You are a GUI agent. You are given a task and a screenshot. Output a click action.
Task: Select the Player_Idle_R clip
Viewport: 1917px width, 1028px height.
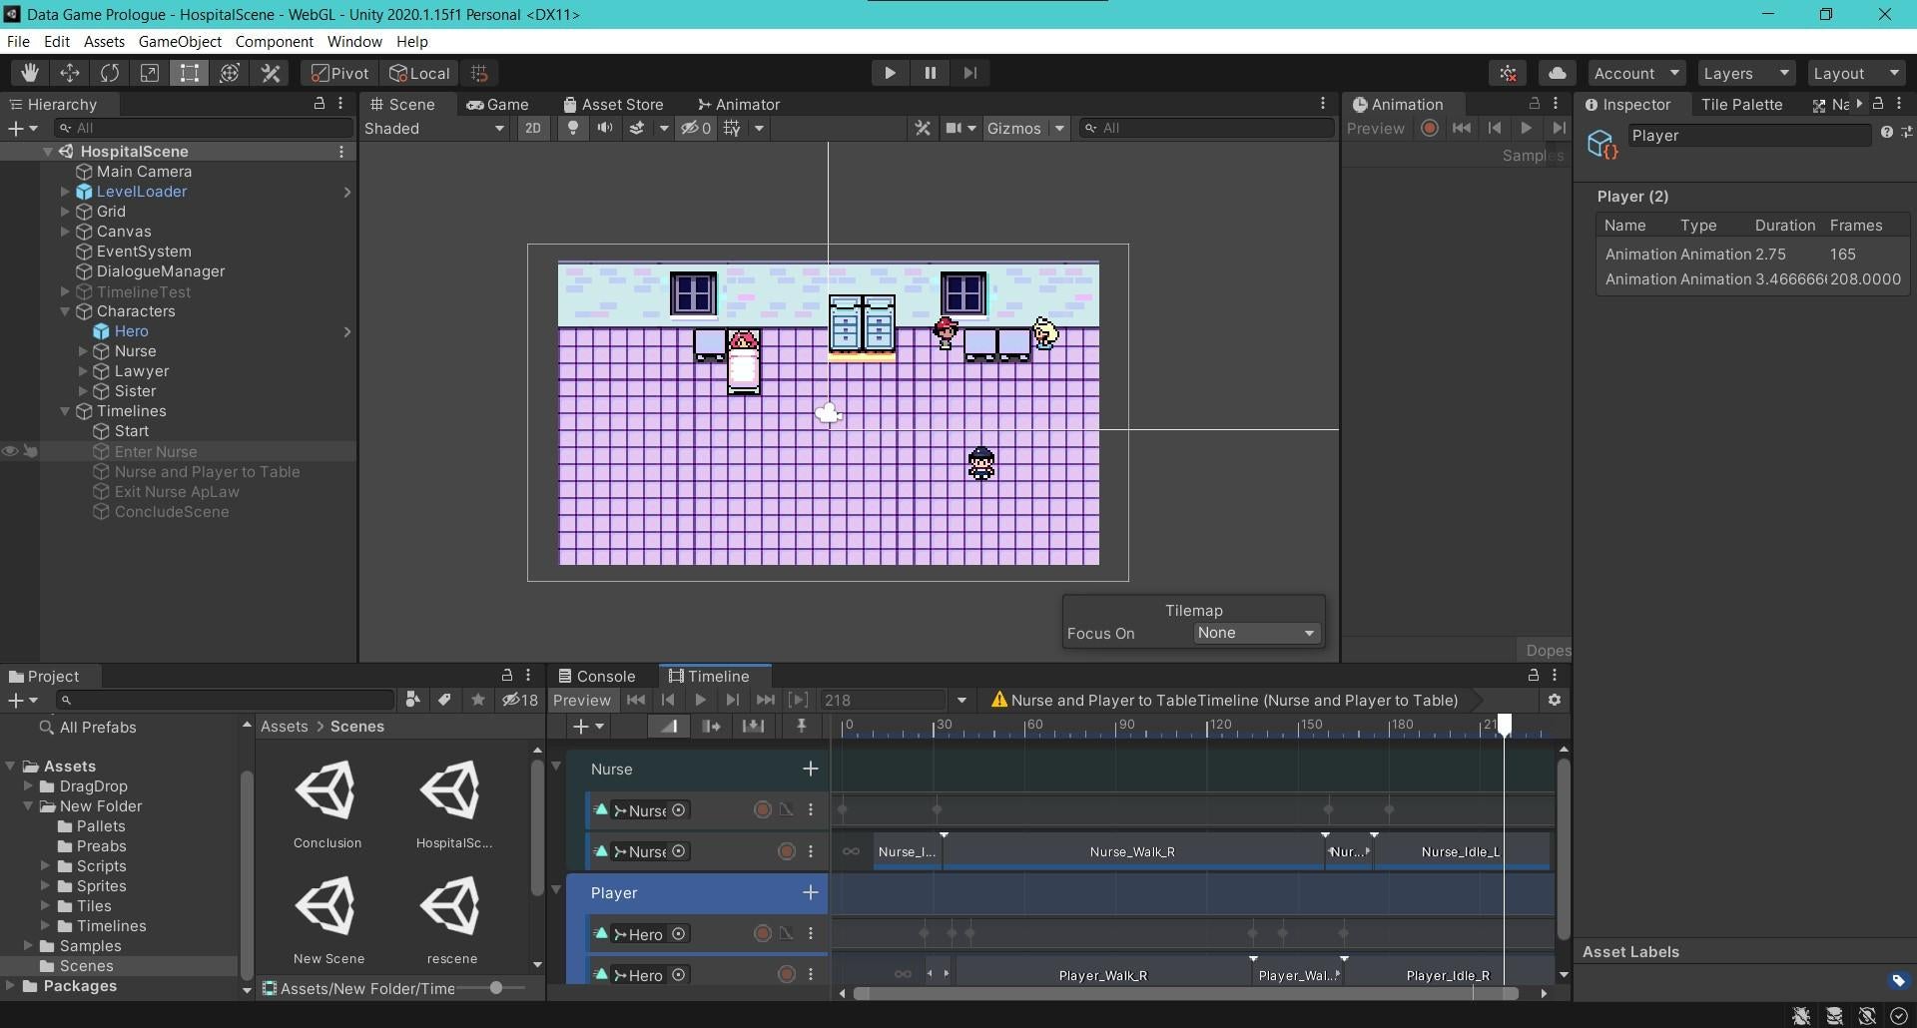pyautogui.click(x=1448, y=975)
